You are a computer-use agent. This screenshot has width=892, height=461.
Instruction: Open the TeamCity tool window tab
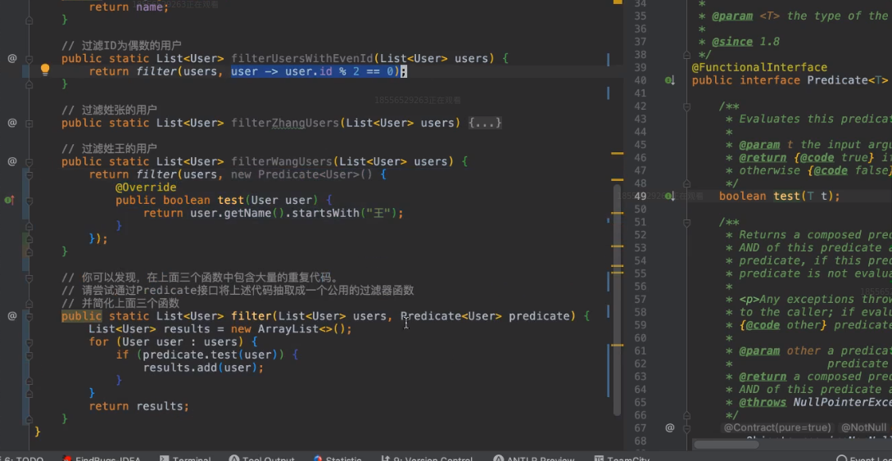pos(621,459)
